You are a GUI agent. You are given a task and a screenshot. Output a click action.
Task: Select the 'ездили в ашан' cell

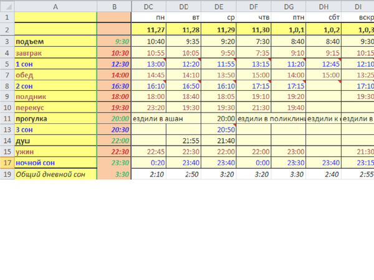(x=158, y=118)
